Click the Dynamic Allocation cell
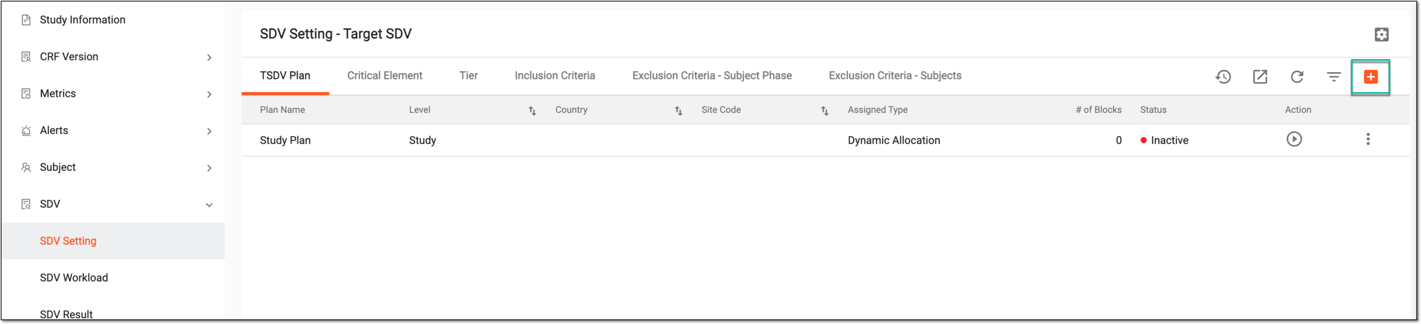This screenshot has width=1421, height=324. 894,140
